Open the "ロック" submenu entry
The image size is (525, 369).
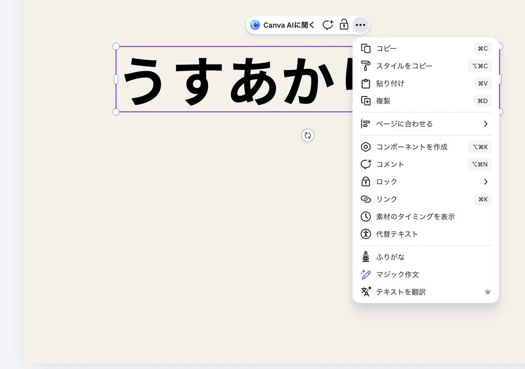coord(426,182)
